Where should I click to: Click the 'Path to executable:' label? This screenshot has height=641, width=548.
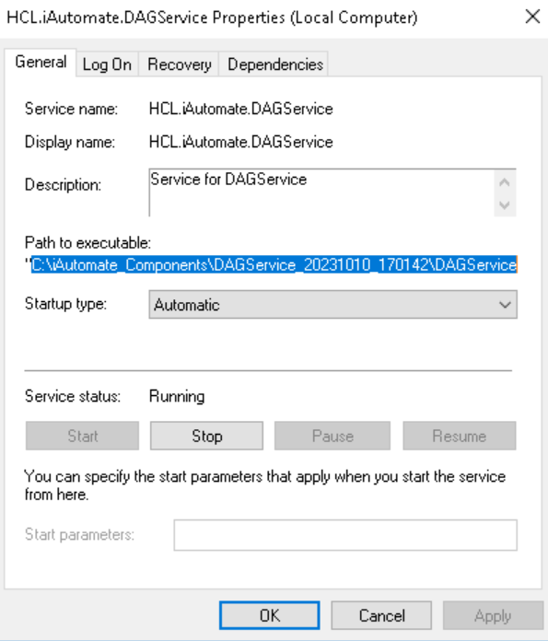pyautogui.click(x=87, y=243)
